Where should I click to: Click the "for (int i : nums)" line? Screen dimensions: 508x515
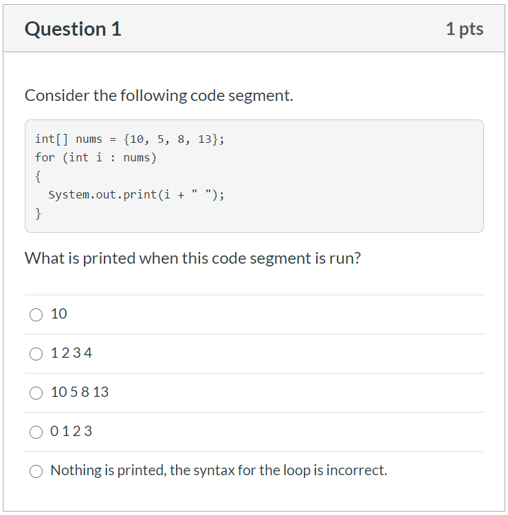click(96, 158)
